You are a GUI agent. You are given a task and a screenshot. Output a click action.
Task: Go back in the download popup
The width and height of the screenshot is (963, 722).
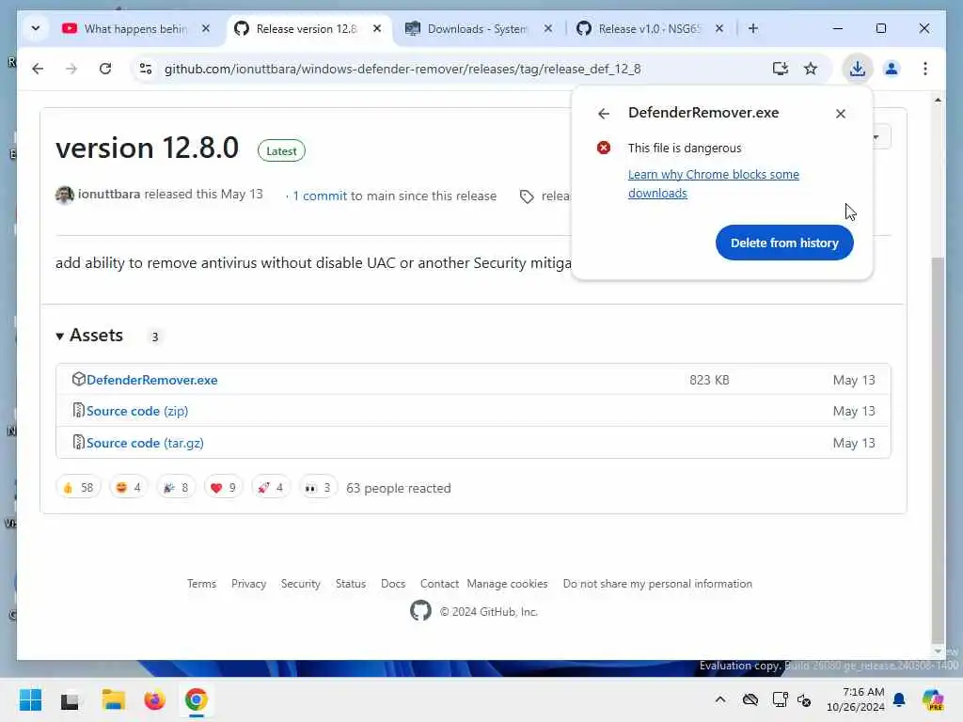(604, 114)
